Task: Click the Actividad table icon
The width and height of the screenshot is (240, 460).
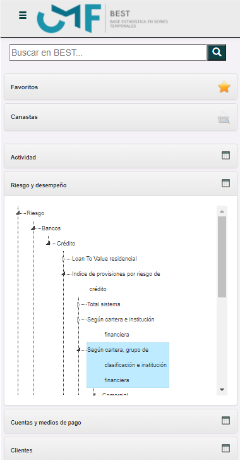Action: tap(225, 156)
